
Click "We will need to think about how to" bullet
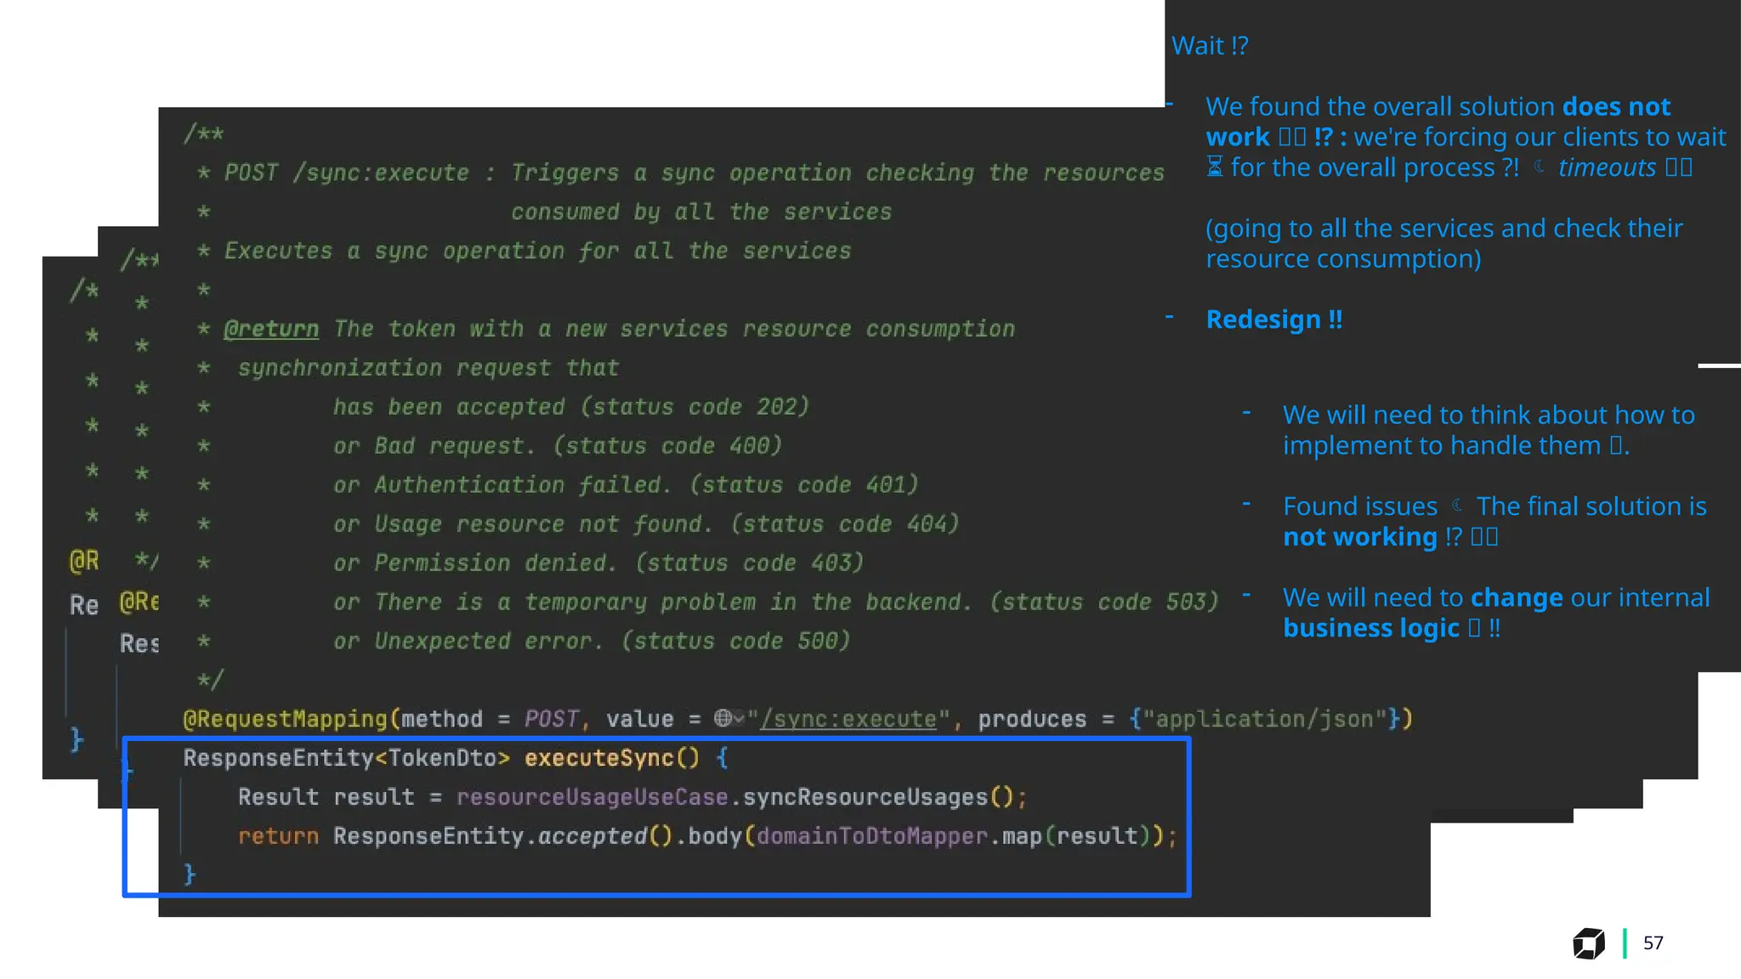1489,430
